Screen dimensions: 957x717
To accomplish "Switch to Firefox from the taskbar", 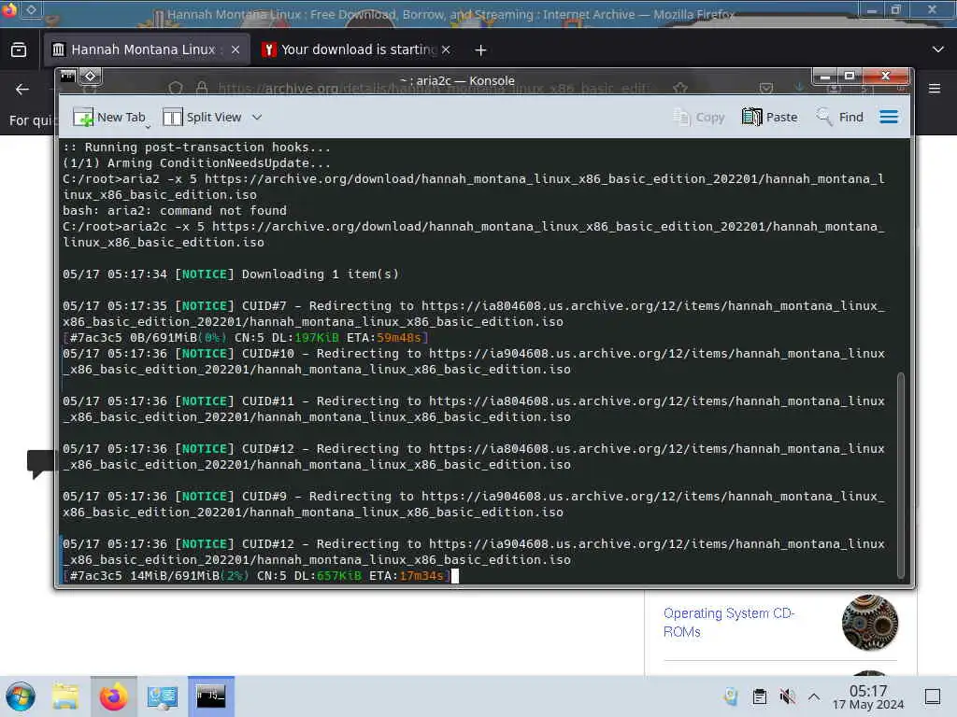I will [x=113, y=696].
